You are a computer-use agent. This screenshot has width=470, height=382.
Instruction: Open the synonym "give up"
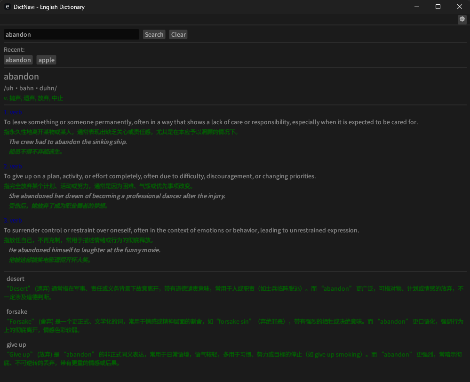tap(16, 345)
